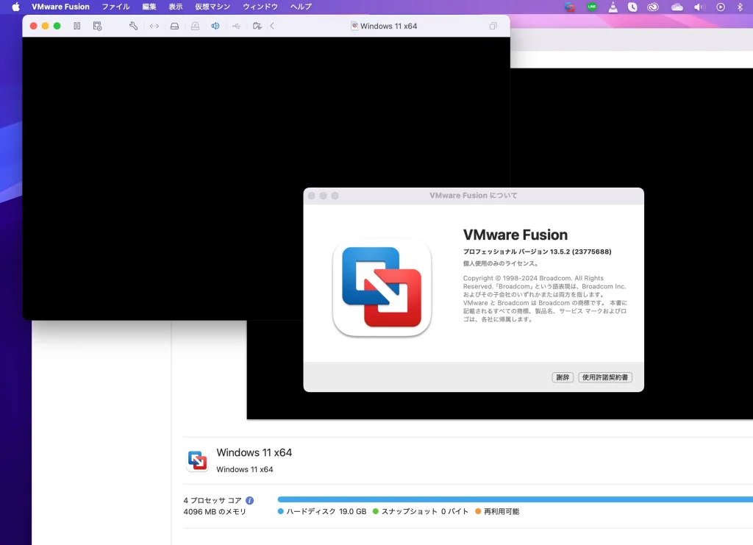Viewport: 753px width, 545px height.
Task: Open Creative Cloud menu bar icon
Action: click(653, 7)
